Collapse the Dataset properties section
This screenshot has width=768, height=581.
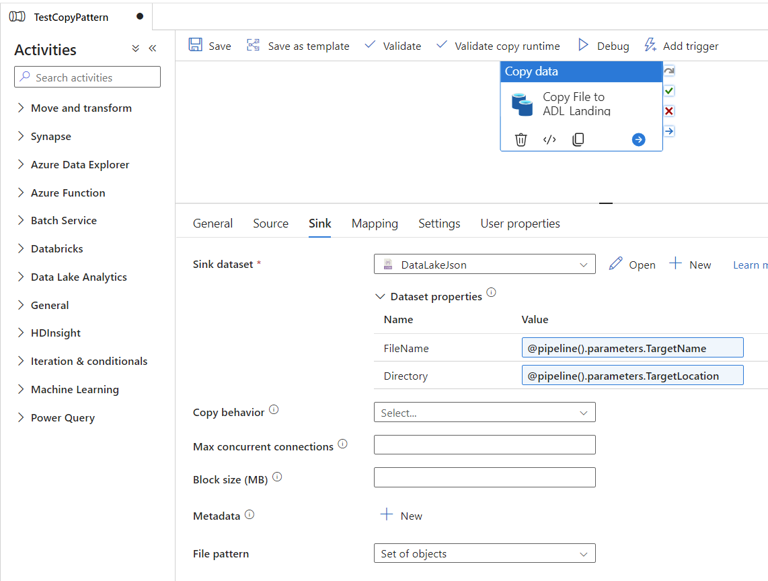[379, 297]
